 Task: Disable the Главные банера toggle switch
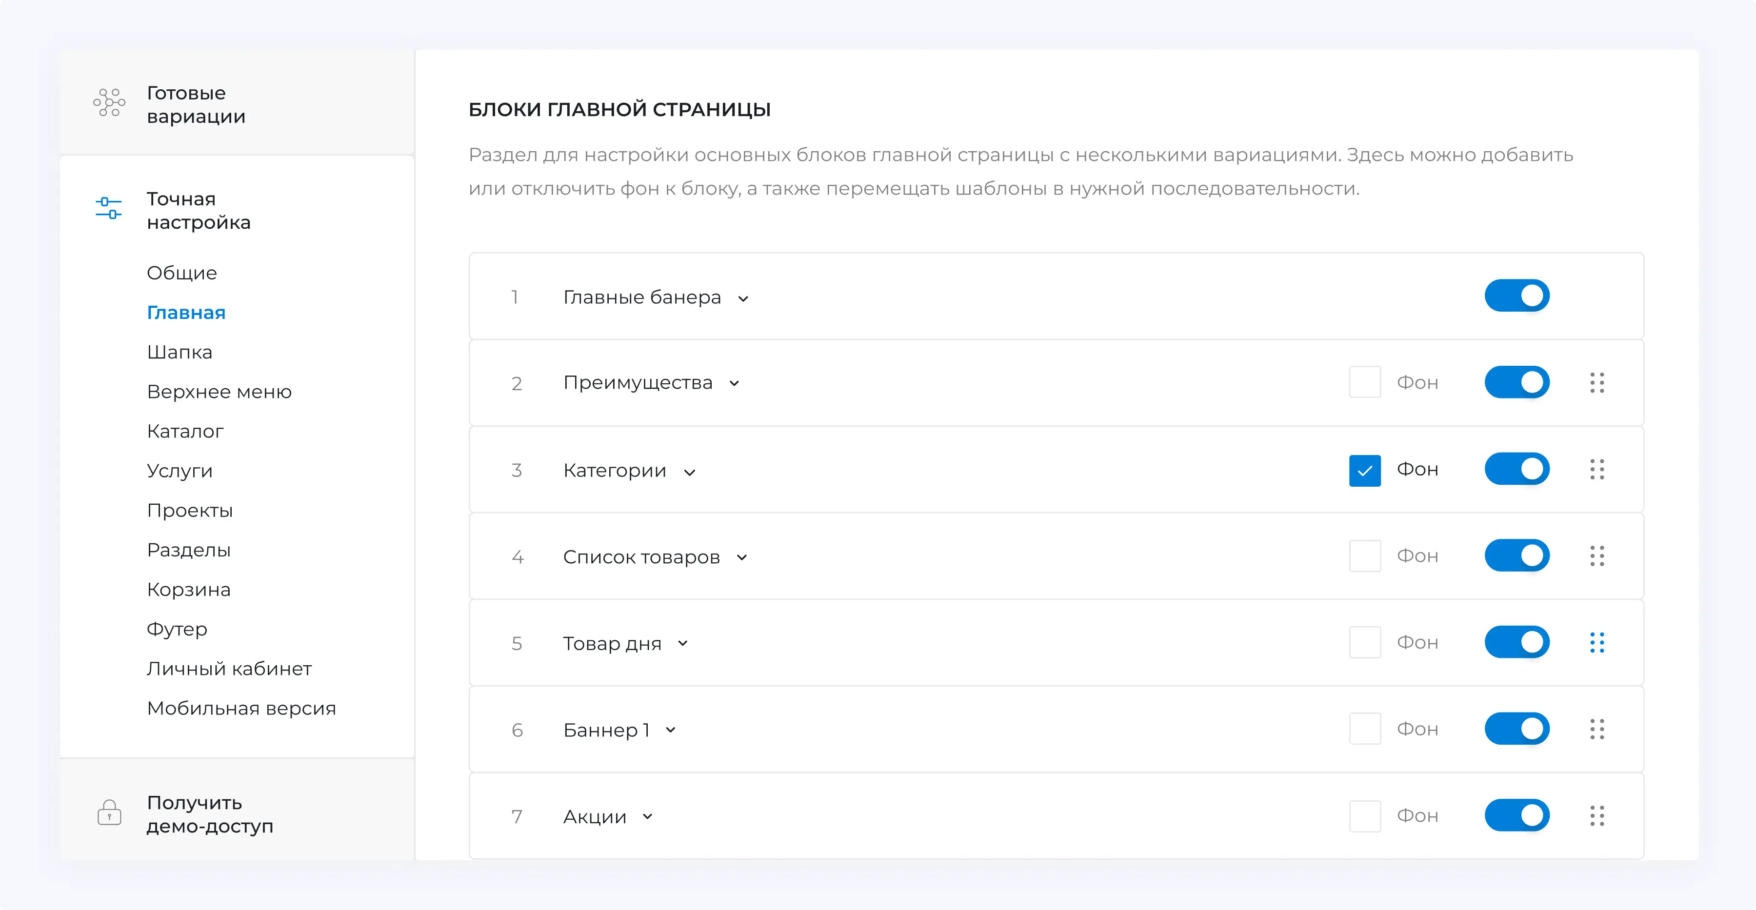coord(1517,296)
